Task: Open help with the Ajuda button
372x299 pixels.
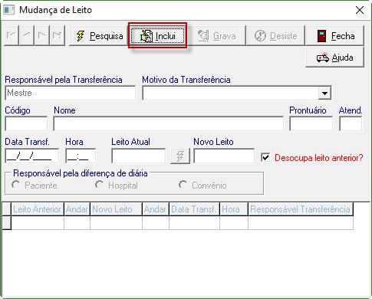Action: (x=334, y=58)
